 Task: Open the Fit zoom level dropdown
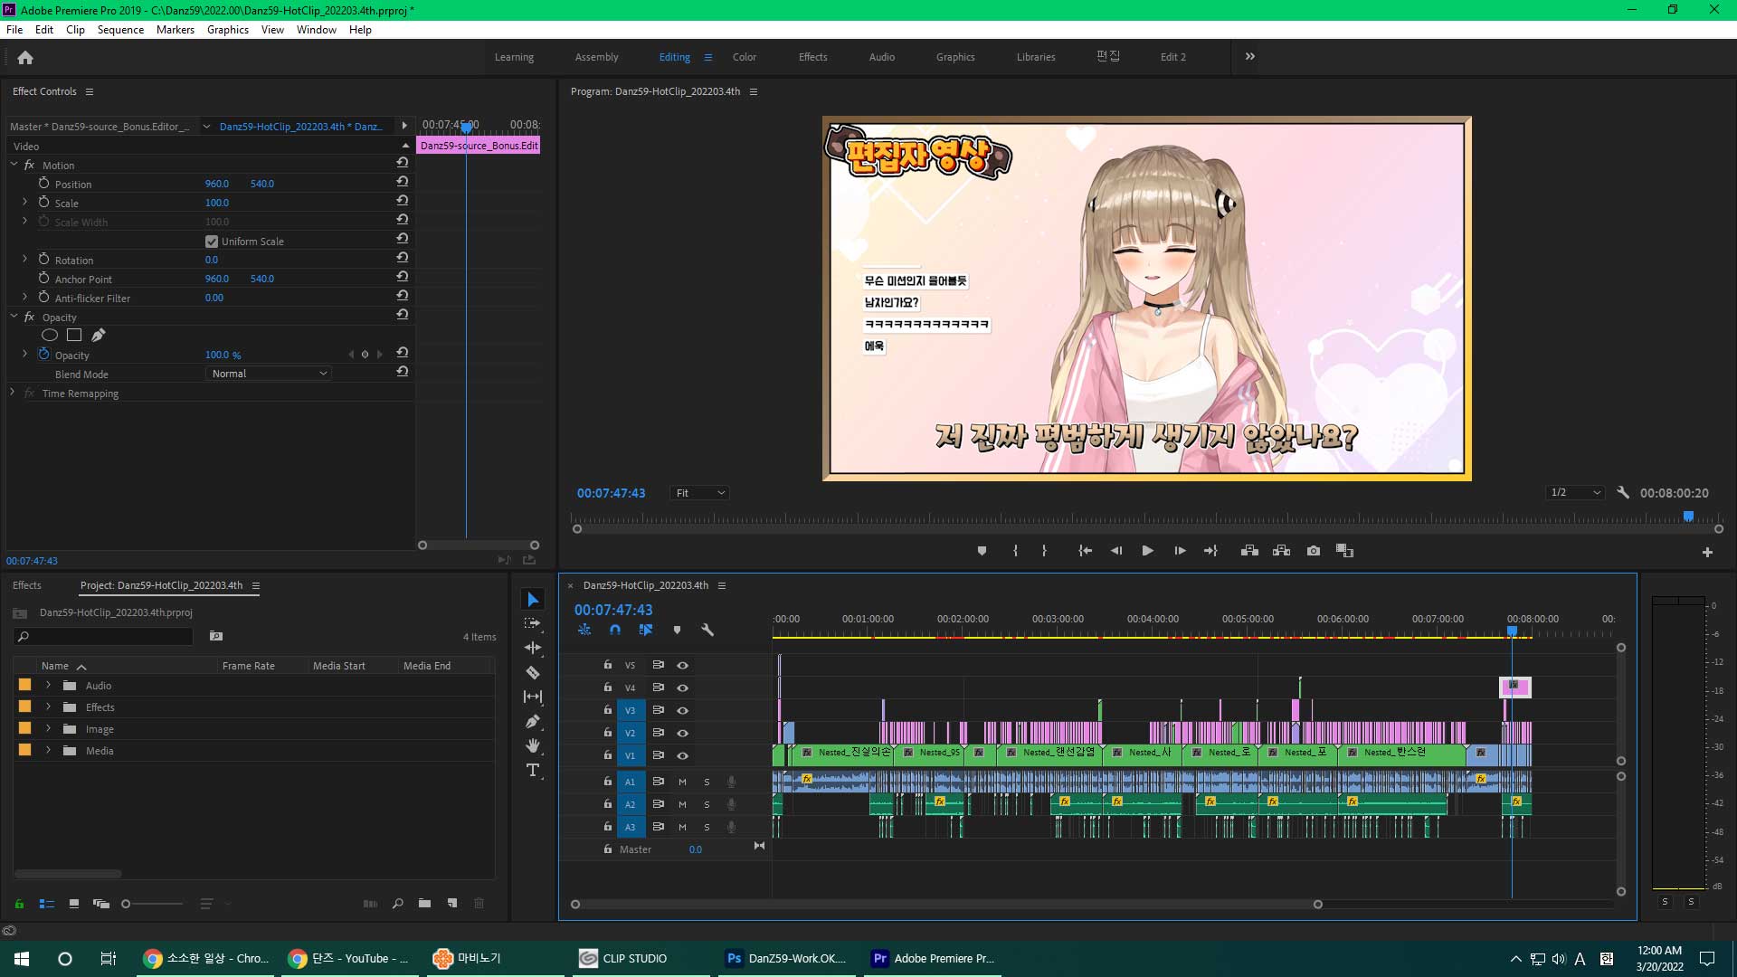point(699,493)
